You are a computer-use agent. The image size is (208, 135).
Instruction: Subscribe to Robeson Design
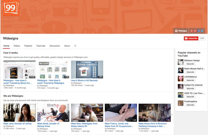pyautogui.click(x=190, y=64)
